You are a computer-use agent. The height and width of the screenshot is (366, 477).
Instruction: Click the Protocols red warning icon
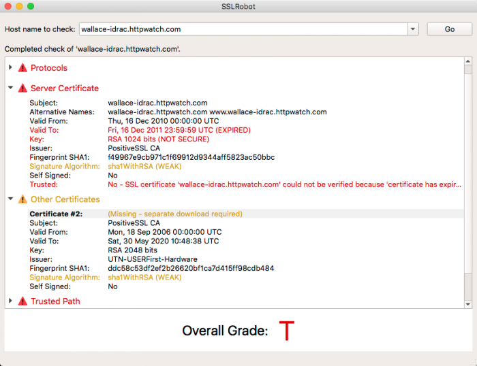[x=22, y=68]
